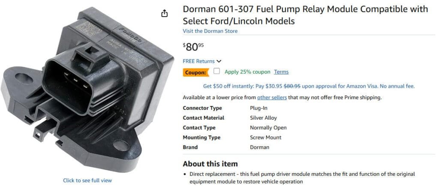
Task: Click the Dorman brand value in the table
Action: pyautogui.click(x=259, y=147)
